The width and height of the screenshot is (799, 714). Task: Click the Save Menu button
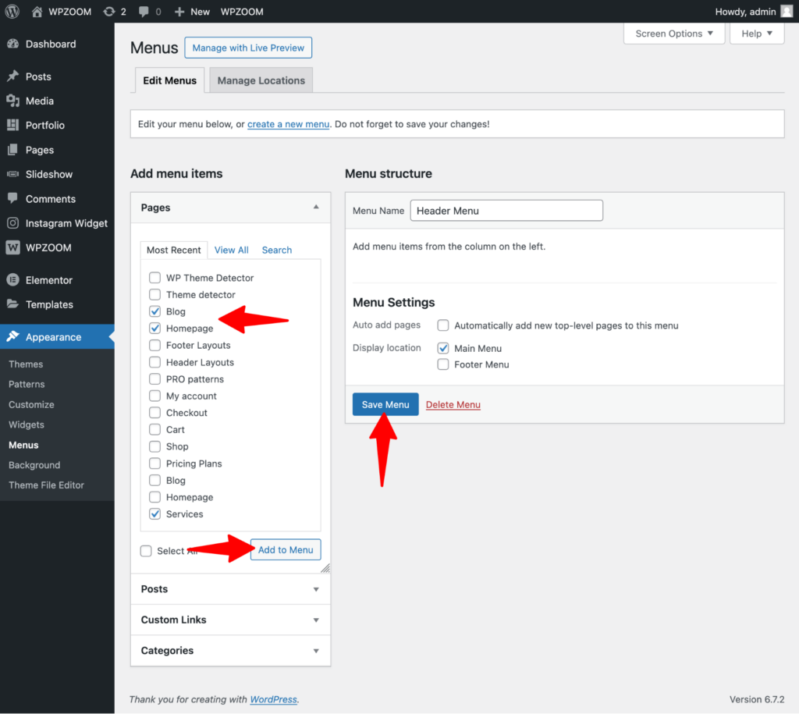385,404
